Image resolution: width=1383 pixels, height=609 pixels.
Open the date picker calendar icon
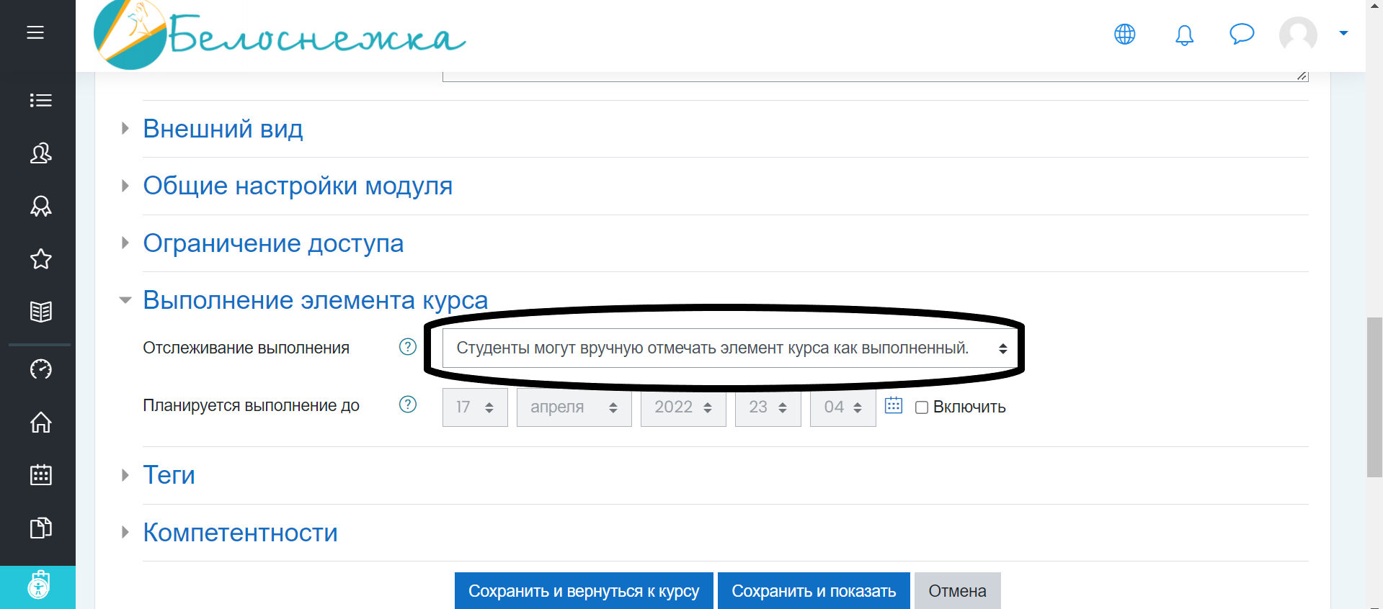tap(893, 405)
